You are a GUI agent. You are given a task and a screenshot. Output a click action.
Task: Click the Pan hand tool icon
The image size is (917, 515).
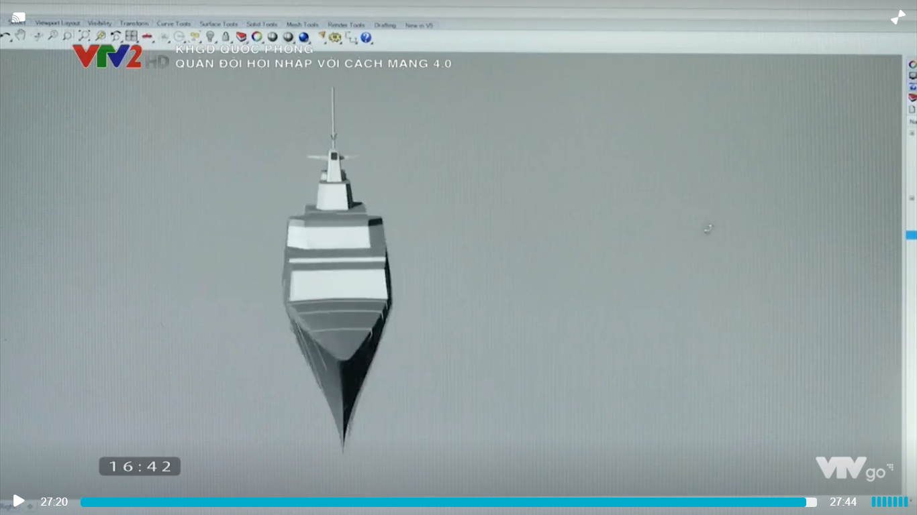(x=20, y=36)
